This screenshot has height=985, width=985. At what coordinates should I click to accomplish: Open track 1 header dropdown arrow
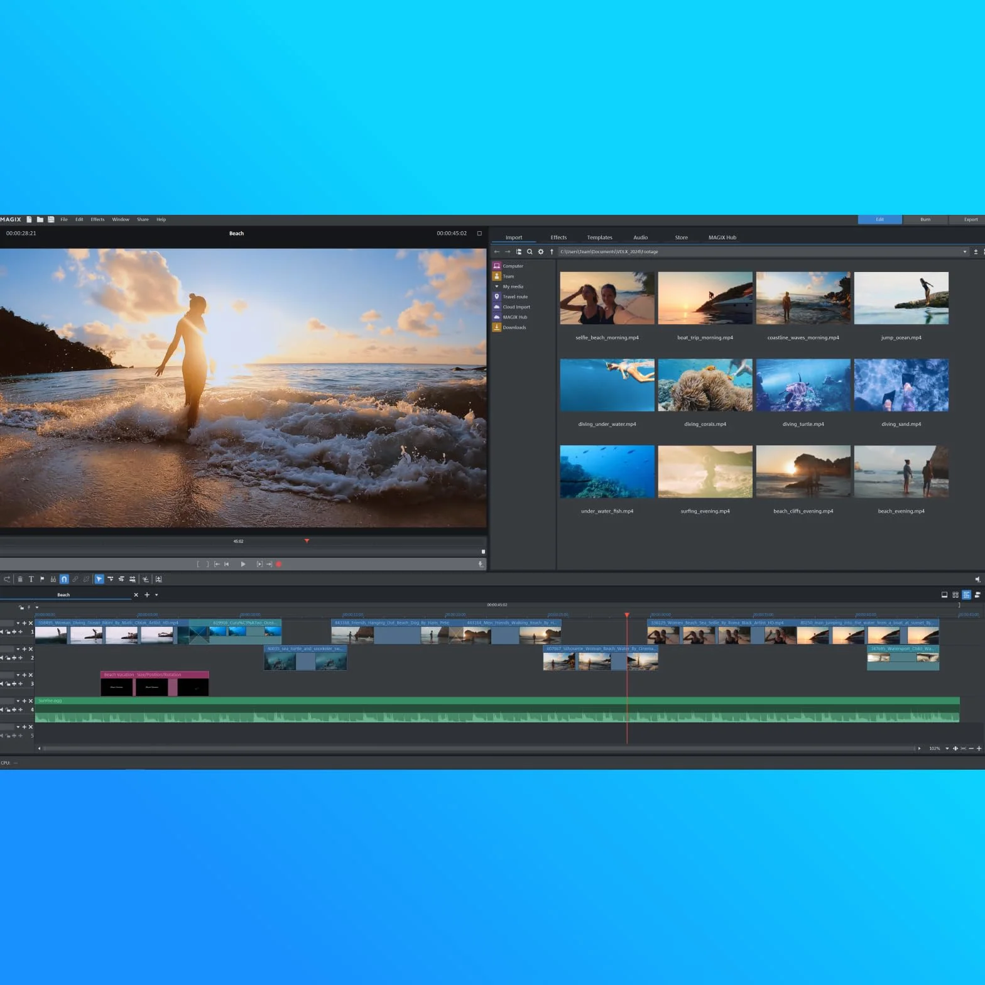18,623
